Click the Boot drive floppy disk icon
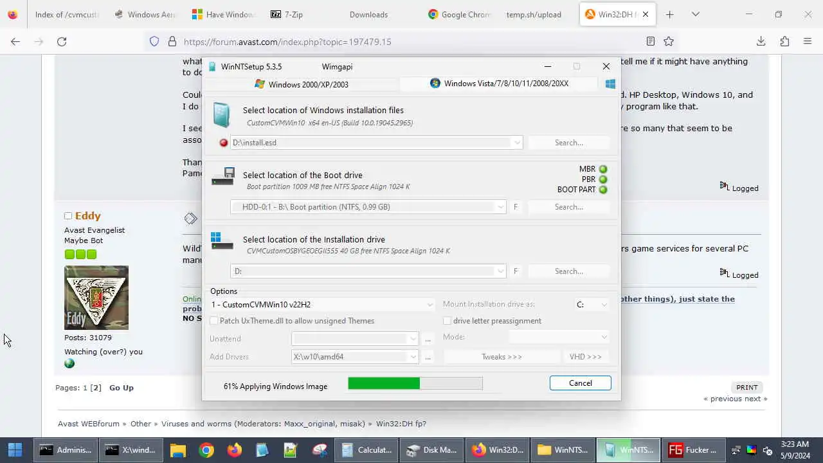 click(222, 176)
